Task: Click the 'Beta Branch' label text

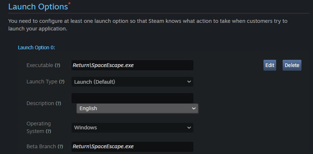Action: point(41,147)
